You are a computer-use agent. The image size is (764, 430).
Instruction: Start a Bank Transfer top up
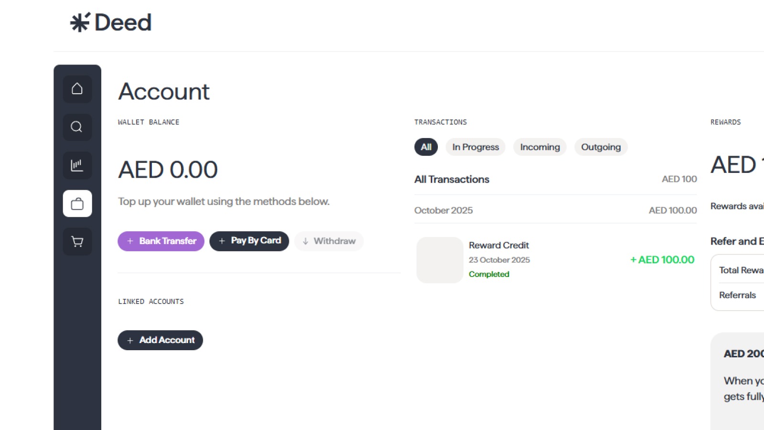[x=160, y=241]
